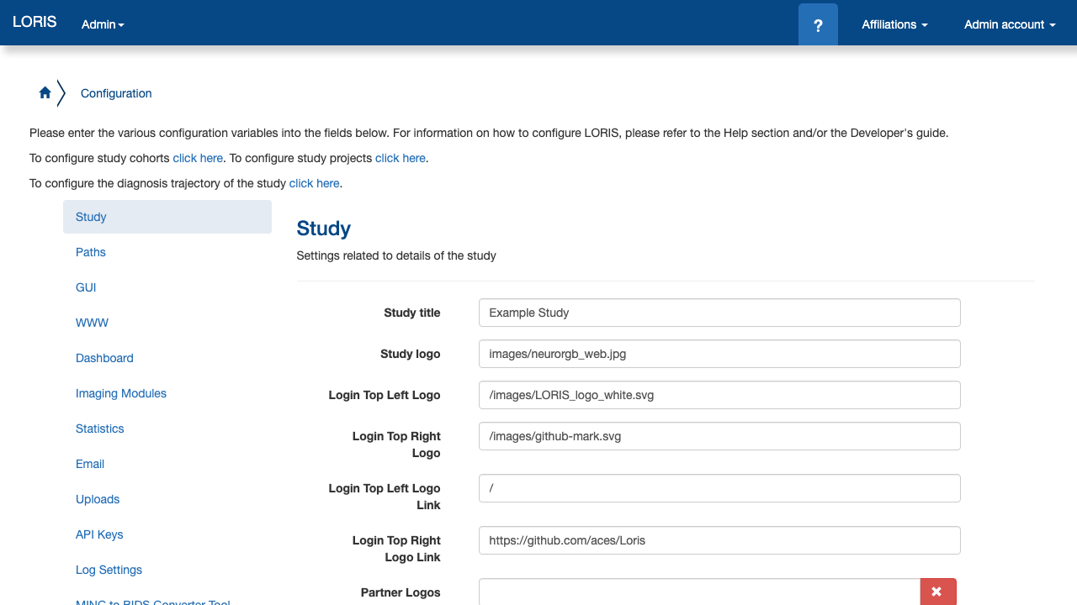Open the Imaging Modules settings tab
Viewport: 1077px width, 605px height.
(167, 393)
